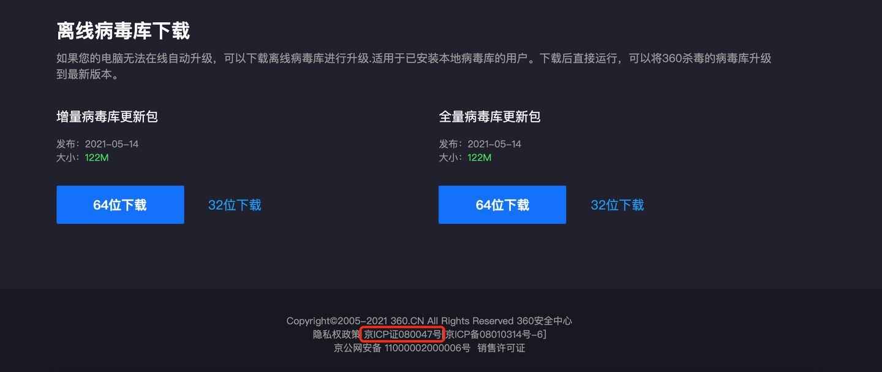Click the 全量病毒库更新包 section title
Screen dimensions: 882x372
[x=489, y=116]
